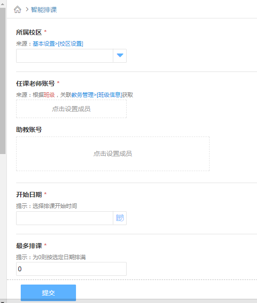Click the 最多排课 number field
This screenshot has width=257, height=303.
click(71, 269)
